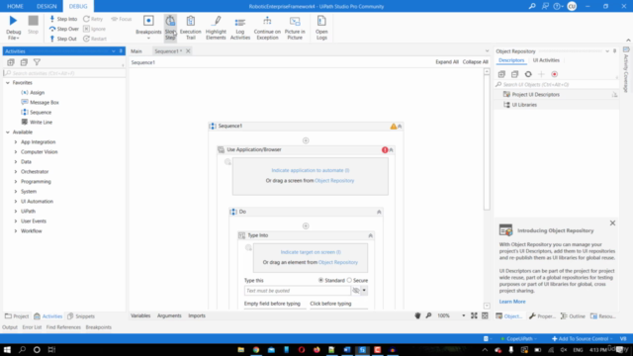Click Step Over in the debug ribbon

pyautogui.click(x=63, y=29)
